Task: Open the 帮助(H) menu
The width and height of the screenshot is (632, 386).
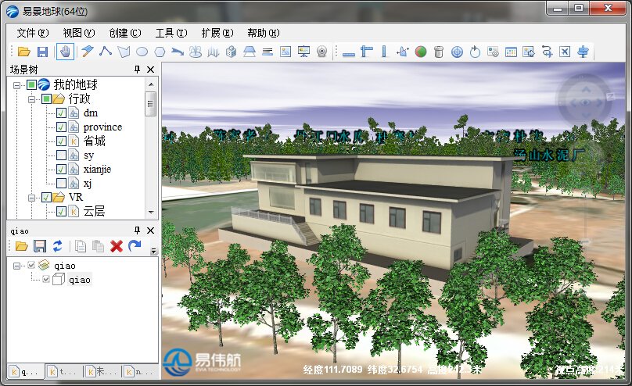Action: pyautogui.click(x=263, y=33)
